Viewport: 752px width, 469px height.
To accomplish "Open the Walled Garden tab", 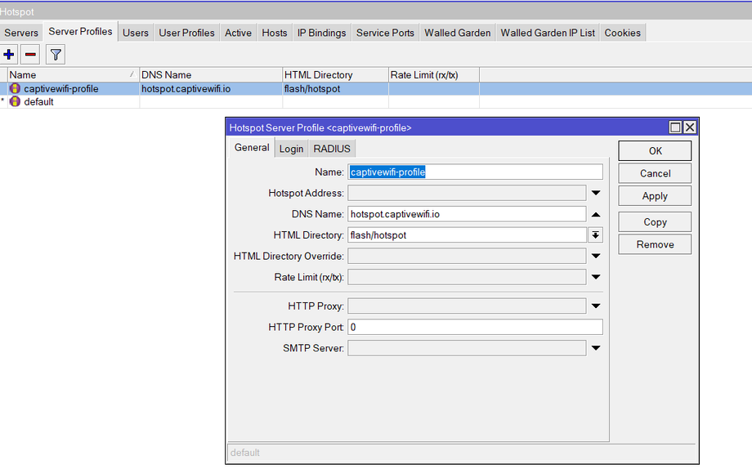I will tap(458, 33).
